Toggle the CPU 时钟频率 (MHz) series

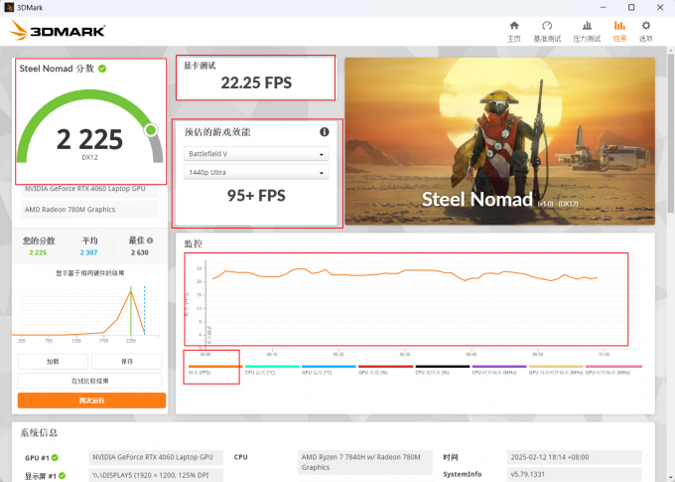(499, 370)
